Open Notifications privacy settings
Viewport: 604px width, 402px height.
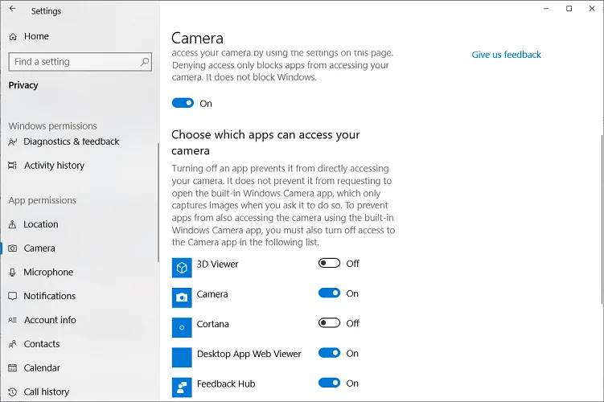coord(50,296)
